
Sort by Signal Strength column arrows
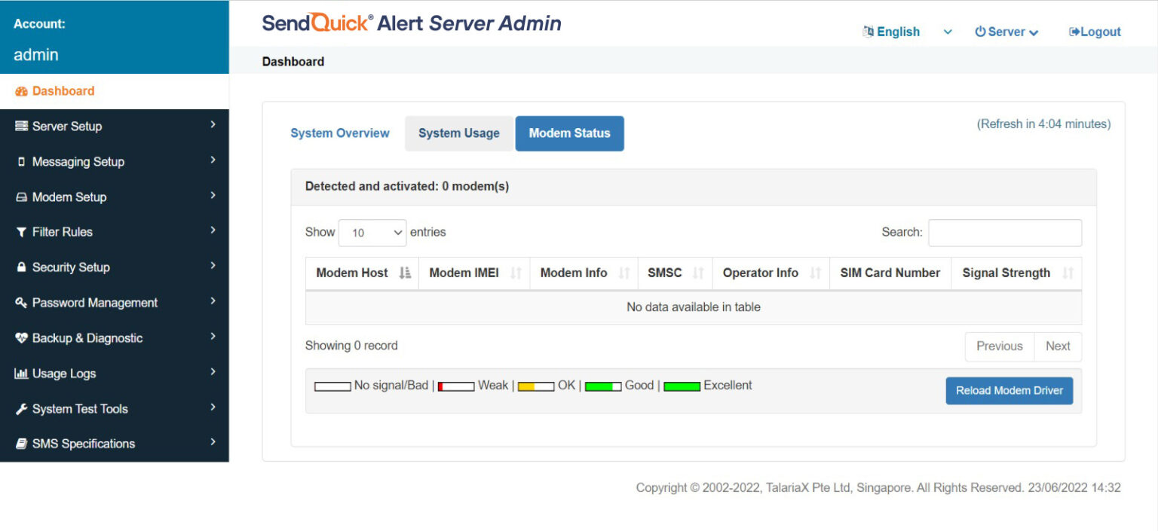[1068, 273]
